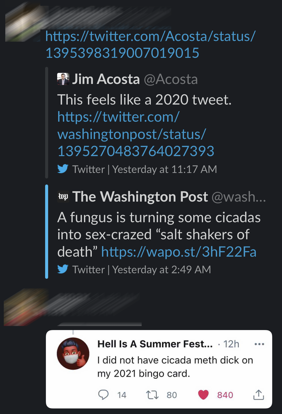The width and height of the screenshot is (282, 414).
Task: Click Jim Acosta's profile avatar
Action: [63, 79]
